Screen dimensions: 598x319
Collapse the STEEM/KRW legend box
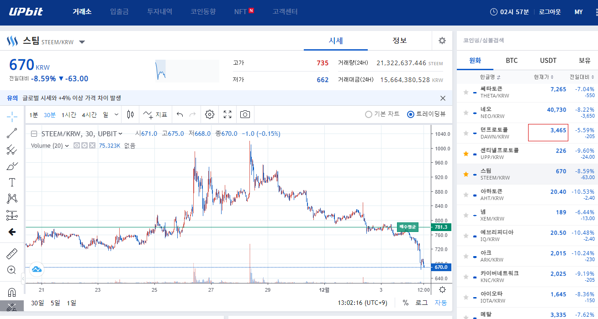(x=34, y=134)
